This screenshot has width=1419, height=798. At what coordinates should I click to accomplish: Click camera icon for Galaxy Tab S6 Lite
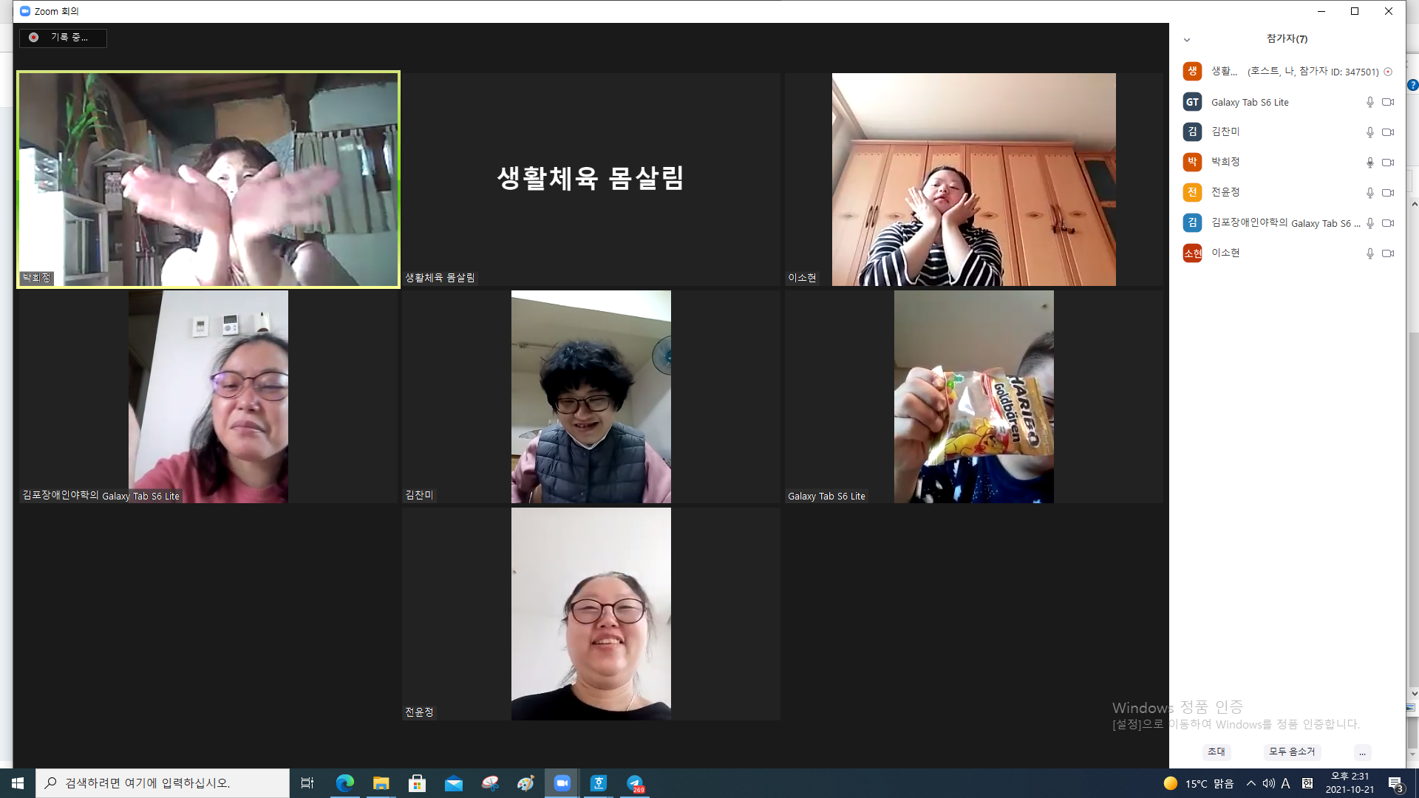point(1388,102)
